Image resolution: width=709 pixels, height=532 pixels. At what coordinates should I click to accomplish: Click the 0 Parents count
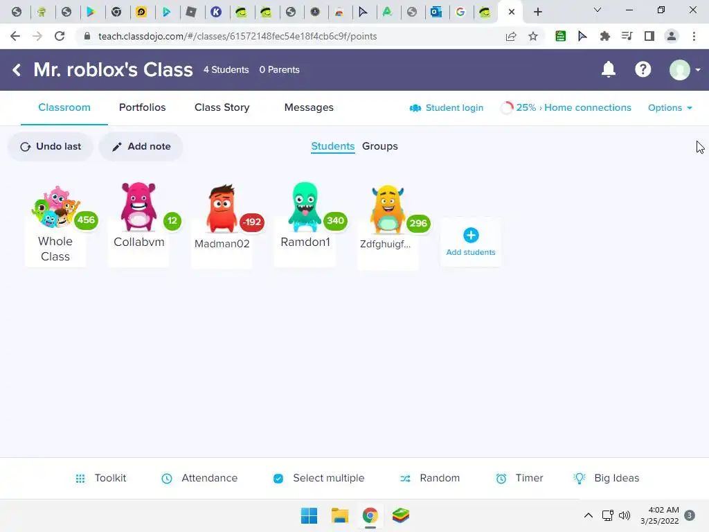[x=280, y=70]
